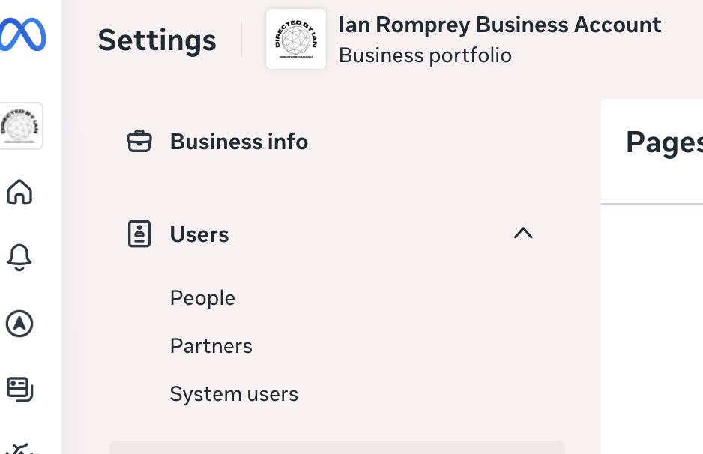Click the briefcase icon beside Business info
The height and width of the screenshot is (454, 703).
coord(139,141)
